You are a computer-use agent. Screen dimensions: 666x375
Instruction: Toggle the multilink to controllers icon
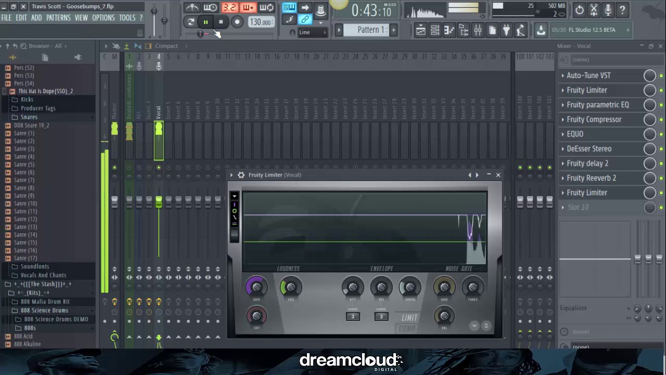305,20
